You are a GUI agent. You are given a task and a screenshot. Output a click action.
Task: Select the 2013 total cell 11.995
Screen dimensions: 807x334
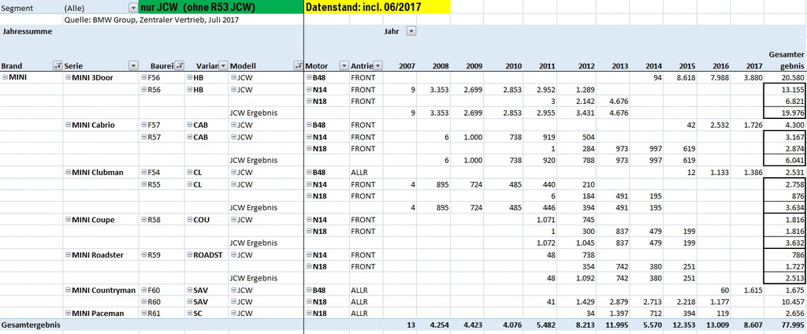[x=615, y=325]
